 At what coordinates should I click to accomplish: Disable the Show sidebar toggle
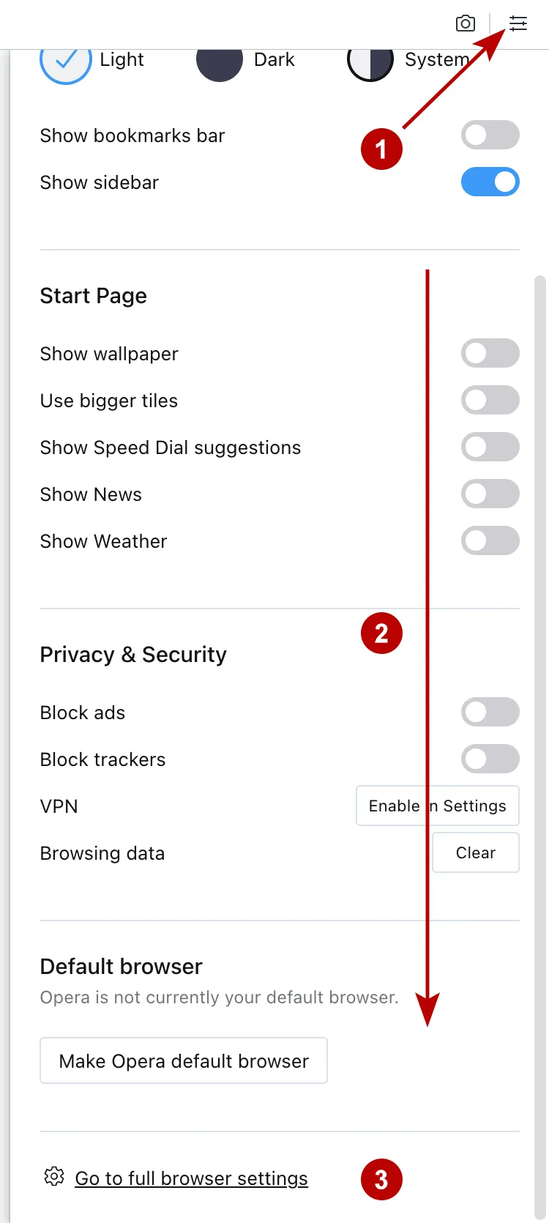pos(490,182)
